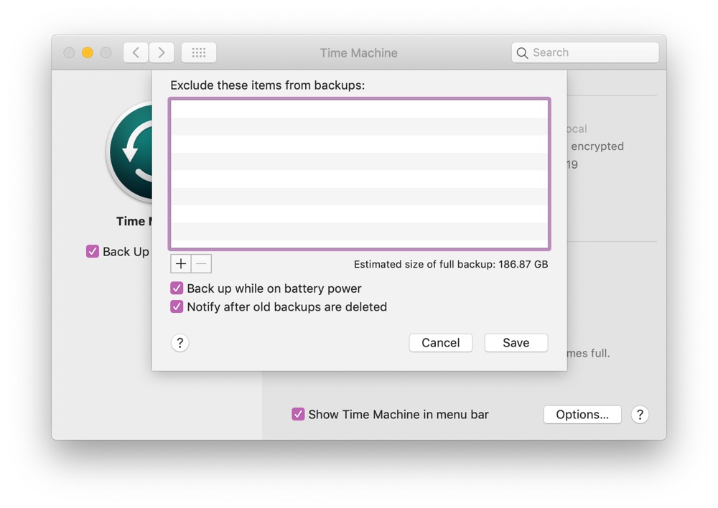The height and width of the screenshot is (508, 718).
Task: Go back using the left chevron button
Action: (136, 52)
